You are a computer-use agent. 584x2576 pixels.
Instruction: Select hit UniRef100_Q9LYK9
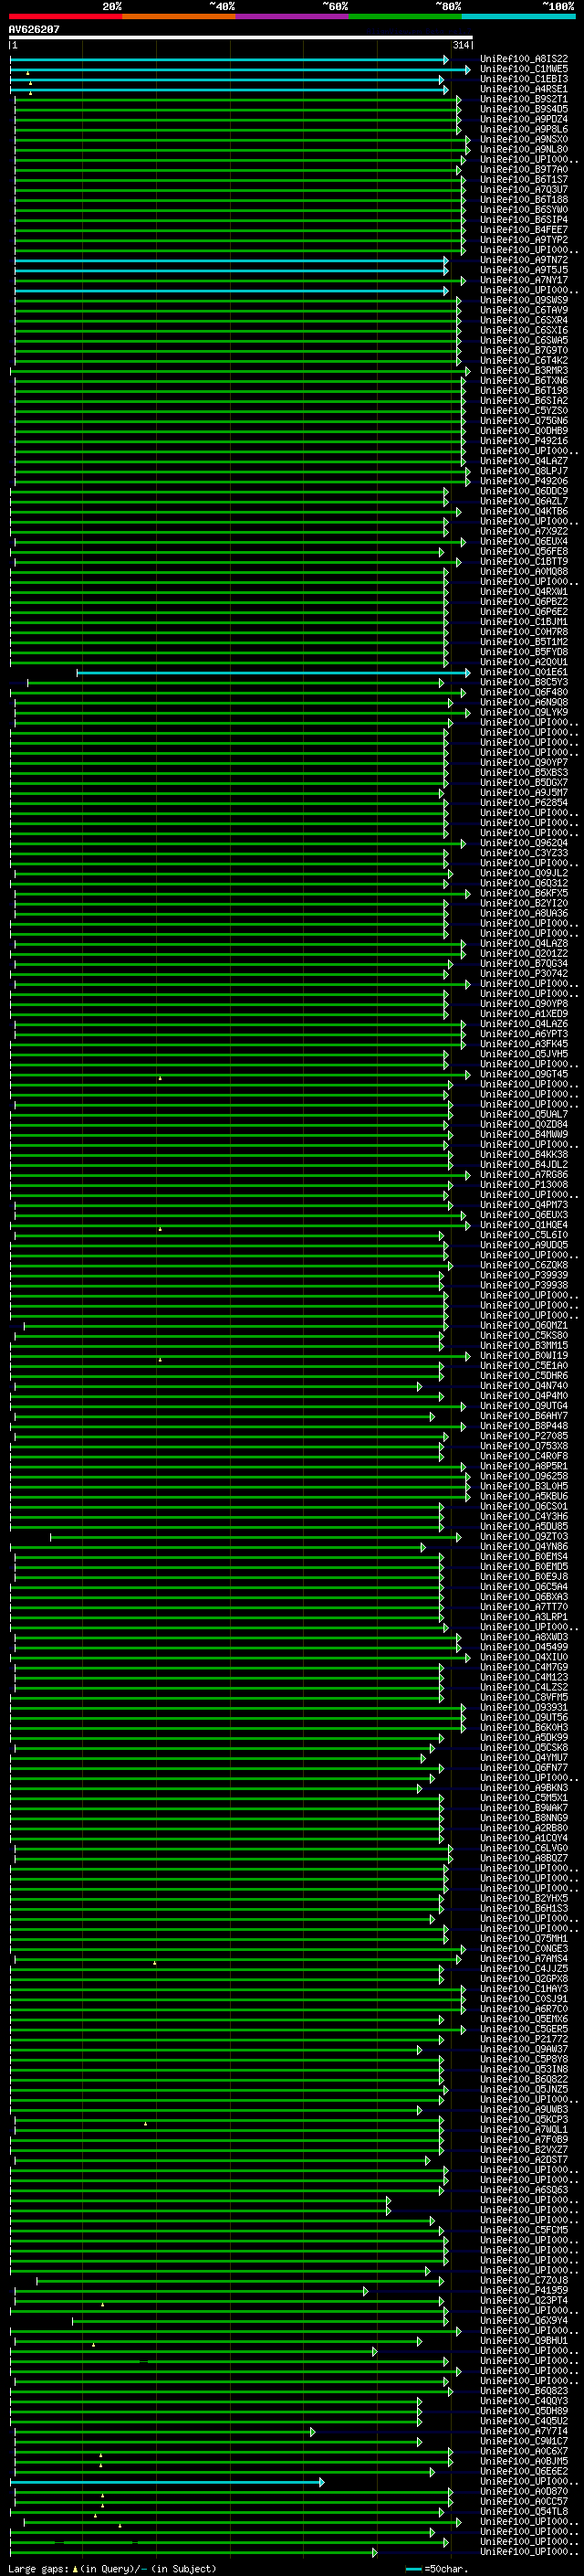pyautogui.click(x=524, y=713)
